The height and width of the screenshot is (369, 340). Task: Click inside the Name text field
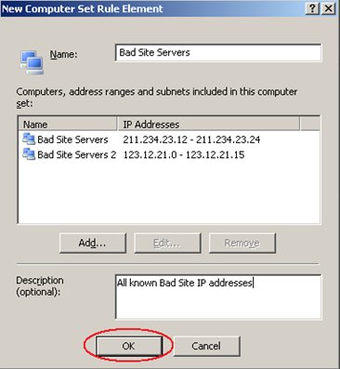coord(218,53)
